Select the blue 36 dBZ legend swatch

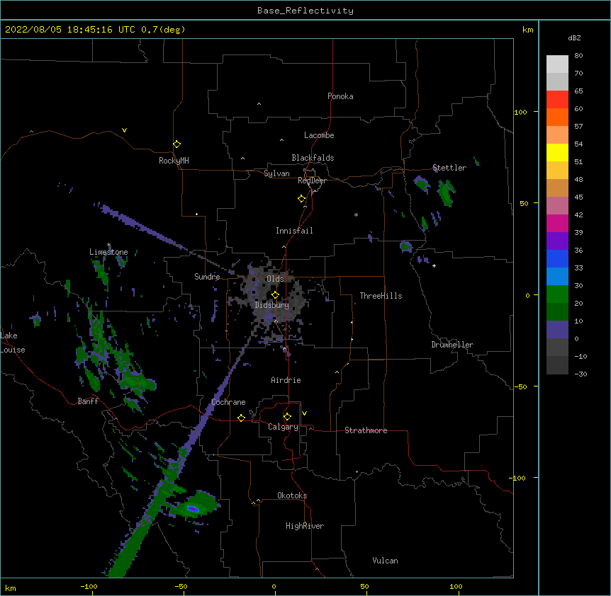(557, 258)
